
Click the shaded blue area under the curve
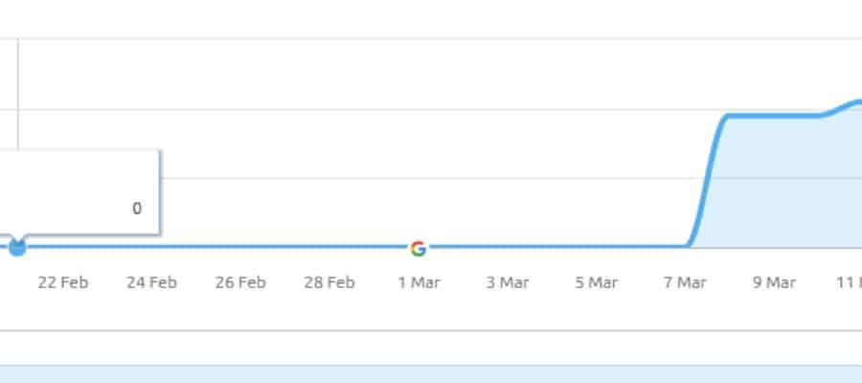click(786, 187)
